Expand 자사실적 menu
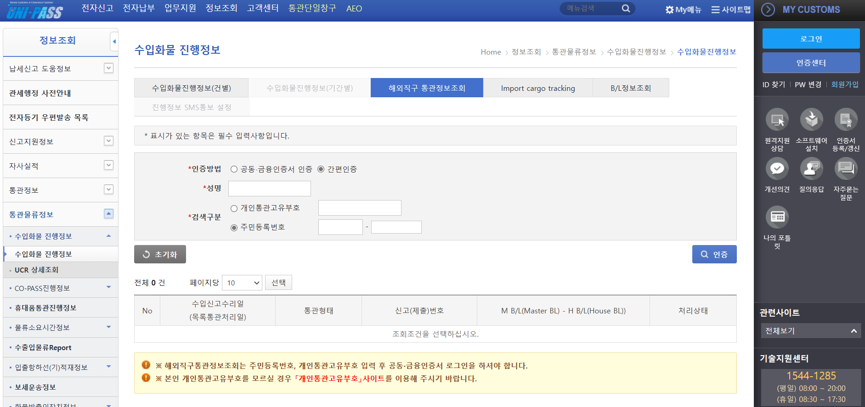Viewport: 865px width, 407px height. tap(108, 165)
